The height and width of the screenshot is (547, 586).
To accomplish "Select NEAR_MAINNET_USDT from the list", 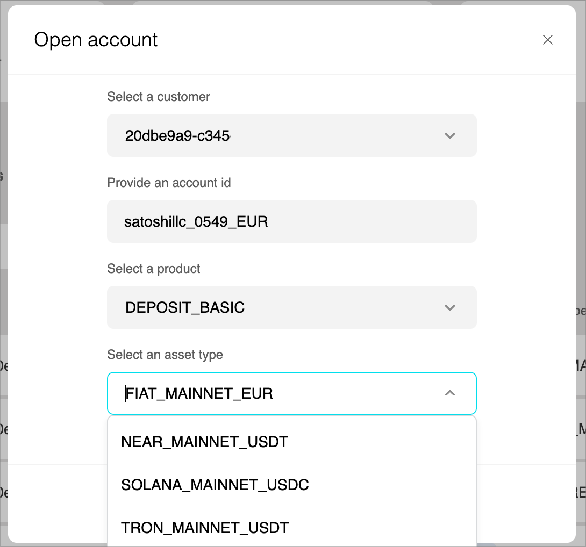I will point(205,442).
